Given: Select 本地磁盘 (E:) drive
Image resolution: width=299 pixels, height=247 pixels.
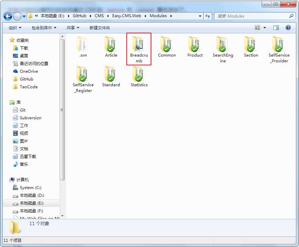Looking at the screenshot, I should coord(31,203).
